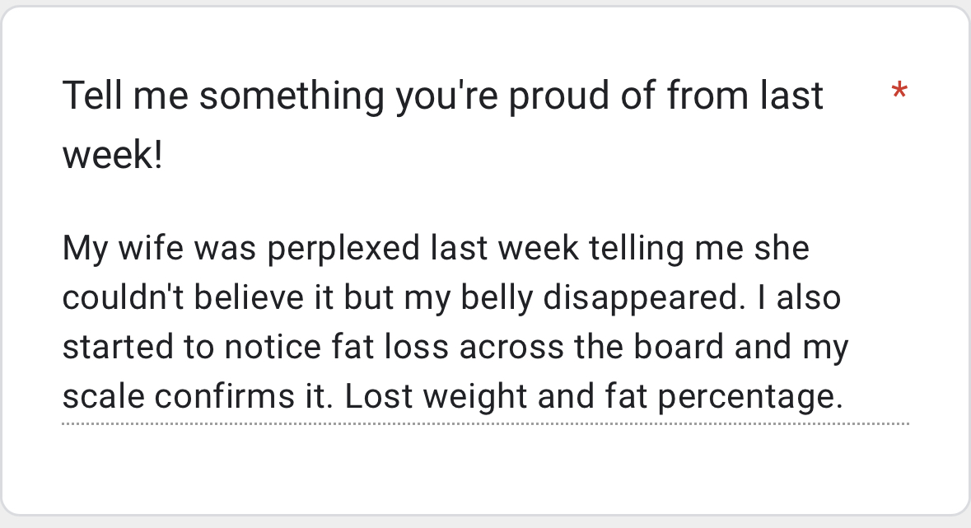The height and width of the screenshot is (528, 971).
Task: Click the word 'scale' in the answer
Action: (102, 398)
